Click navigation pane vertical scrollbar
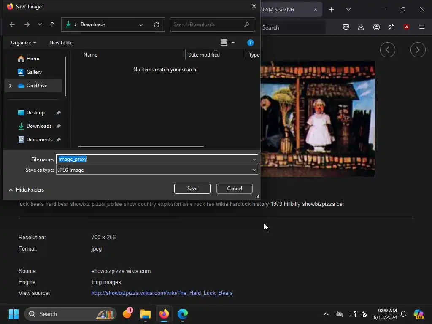 point(66,76)
